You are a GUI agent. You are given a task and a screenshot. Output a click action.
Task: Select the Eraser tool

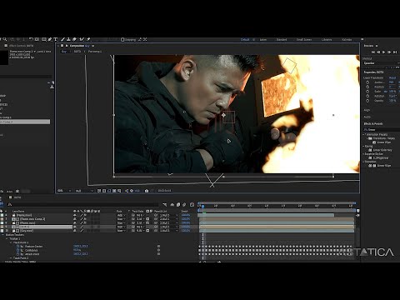74,39
